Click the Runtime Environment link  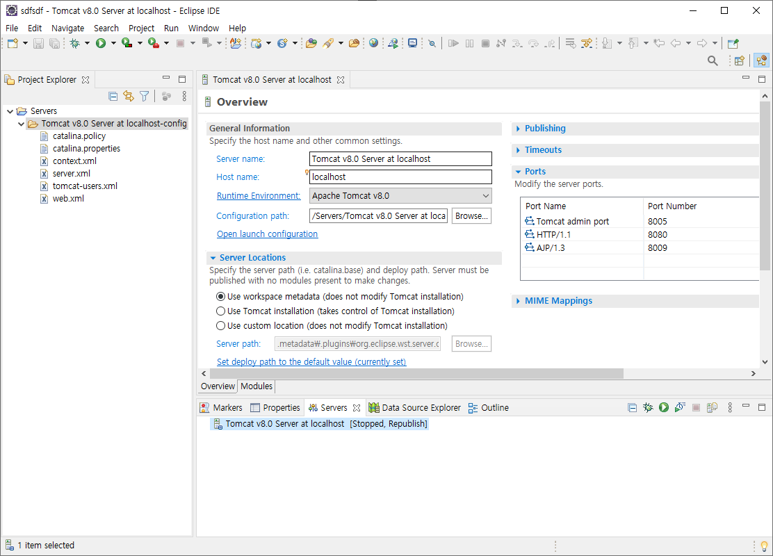pyautogui.click(x=259, y=196)
